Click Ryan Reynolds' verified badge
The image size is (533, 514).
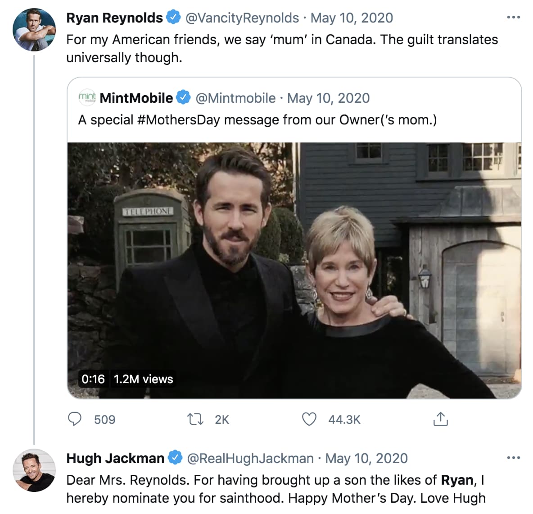pyautogui.click(x=173, y=18)
